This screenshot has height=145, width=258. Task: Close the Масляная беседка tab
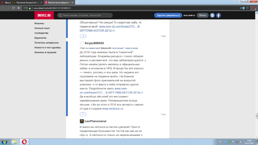coord(41,3)
